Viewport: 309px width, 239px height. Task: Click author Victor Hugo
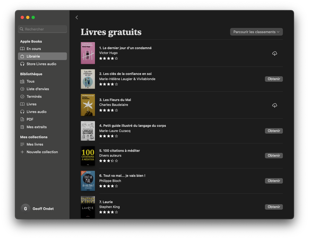(x=108, y=53)
